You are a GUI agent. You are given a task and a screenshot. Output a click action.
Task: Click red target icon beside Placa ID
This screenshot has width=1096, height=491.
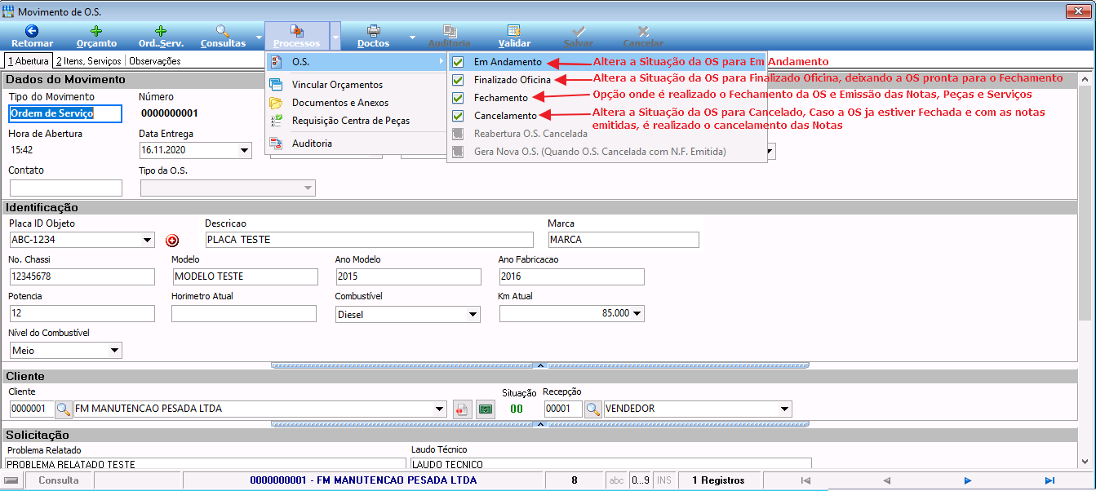[x=171, y=241]
